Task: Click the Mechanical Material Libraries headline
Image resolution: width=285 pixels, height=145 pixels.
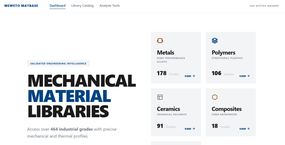Action: point(82,96)
